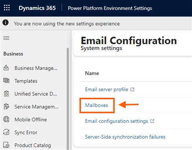Click the Unified Service Desk icon
The image size is (192, 150).
[x=6, y=93]
